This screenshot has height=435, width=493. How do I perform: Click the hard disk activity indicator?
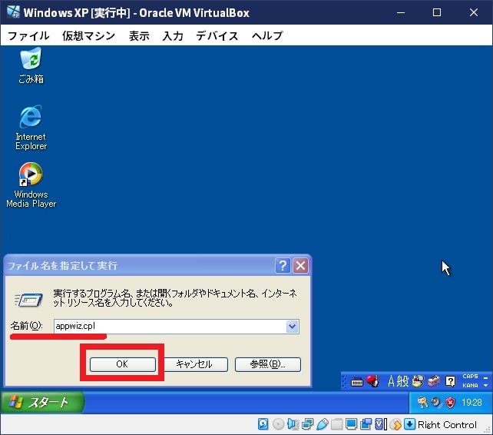click(263, 424)
